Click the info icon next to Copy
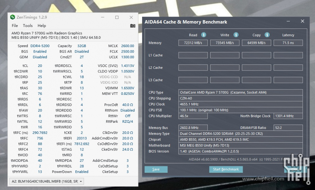The height and width of the screenshot is (190, 315). pos(267,35)
